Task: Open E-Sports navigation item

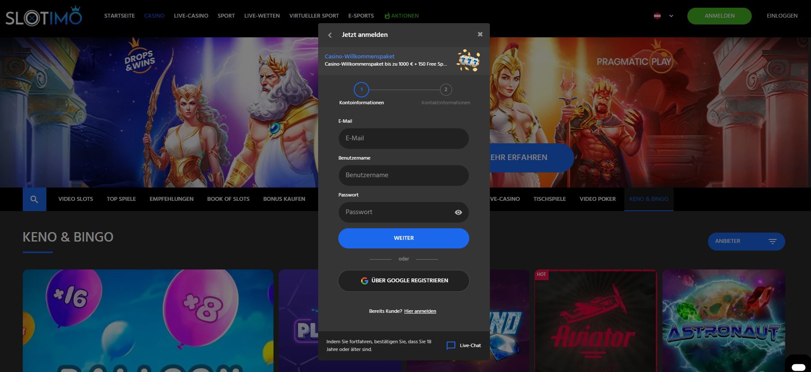Action: coord(361,16)
